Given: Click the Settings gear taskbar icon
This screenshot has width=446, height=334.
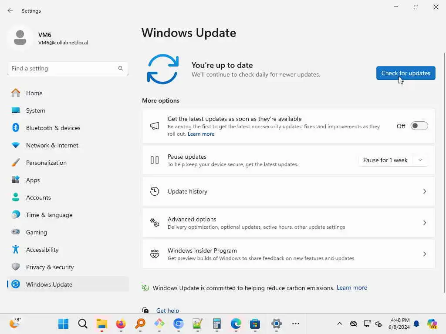Looking at the screenshot, I should click(276, 324).
